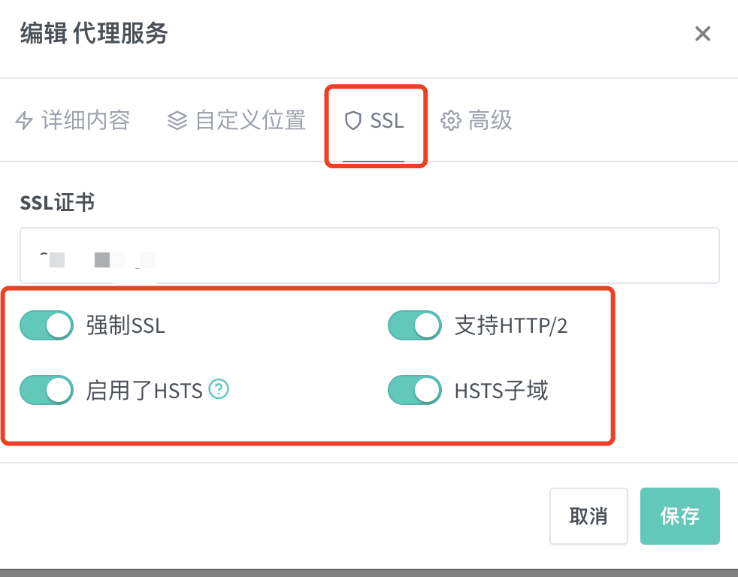
Task: Toggle the 支持HTTP/2 switch
Action: (415, 325)
